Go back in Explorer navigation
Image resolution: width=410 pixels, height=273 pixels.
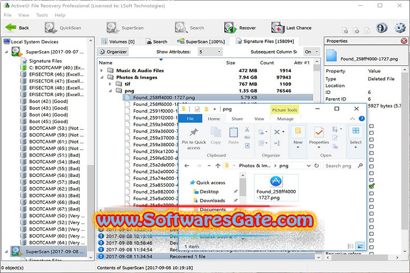tap(187, 166)
